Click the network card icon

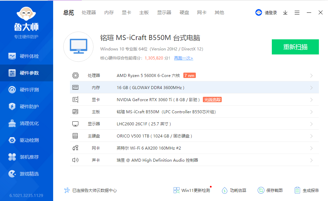pyautogui.click(x=75, y=148)
